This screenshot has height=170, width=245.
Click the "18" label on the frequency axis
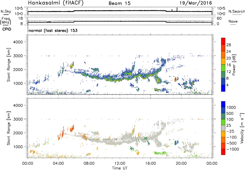coord(21,18)
